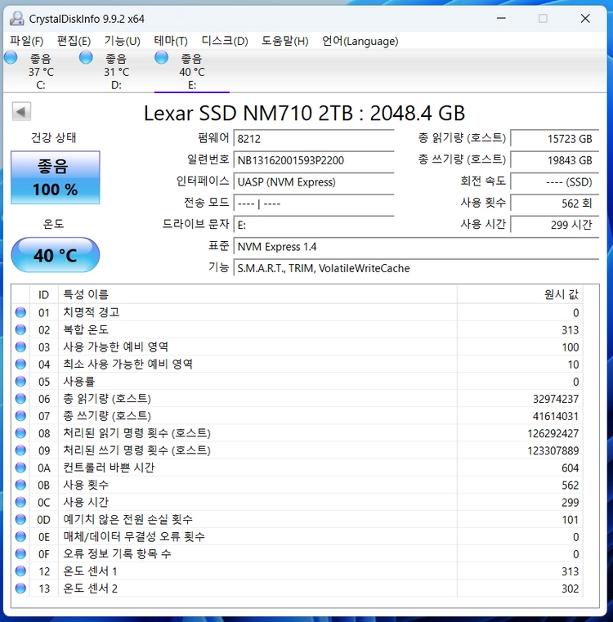Screen dimensions: 613x622
Task: Click the 사용 횟수 value 562 회
Action: (x=555, y=204)
